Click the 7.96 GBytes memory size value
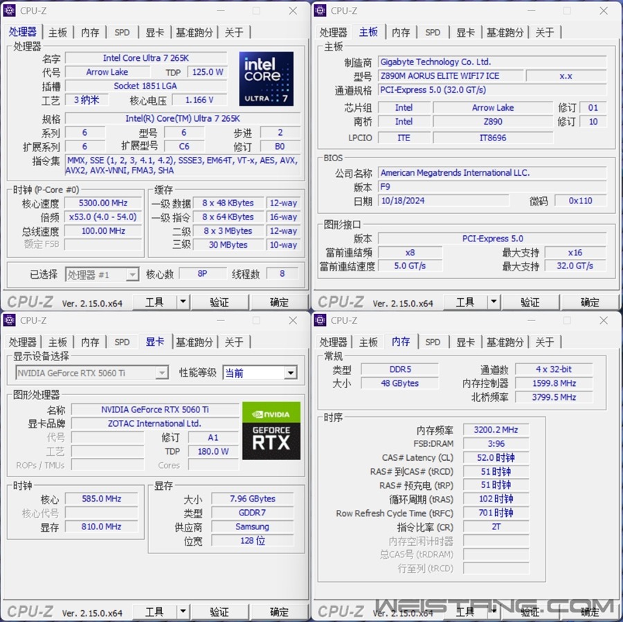623x622 pixels. [252, 498]
